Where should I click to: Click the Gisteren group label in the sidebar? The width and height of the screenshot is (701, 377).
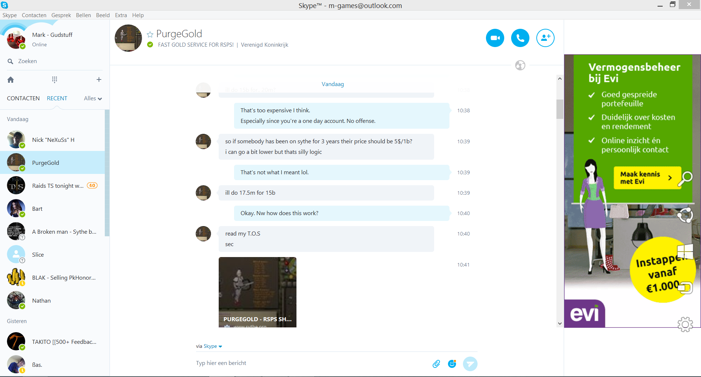(x=17, y=321)
